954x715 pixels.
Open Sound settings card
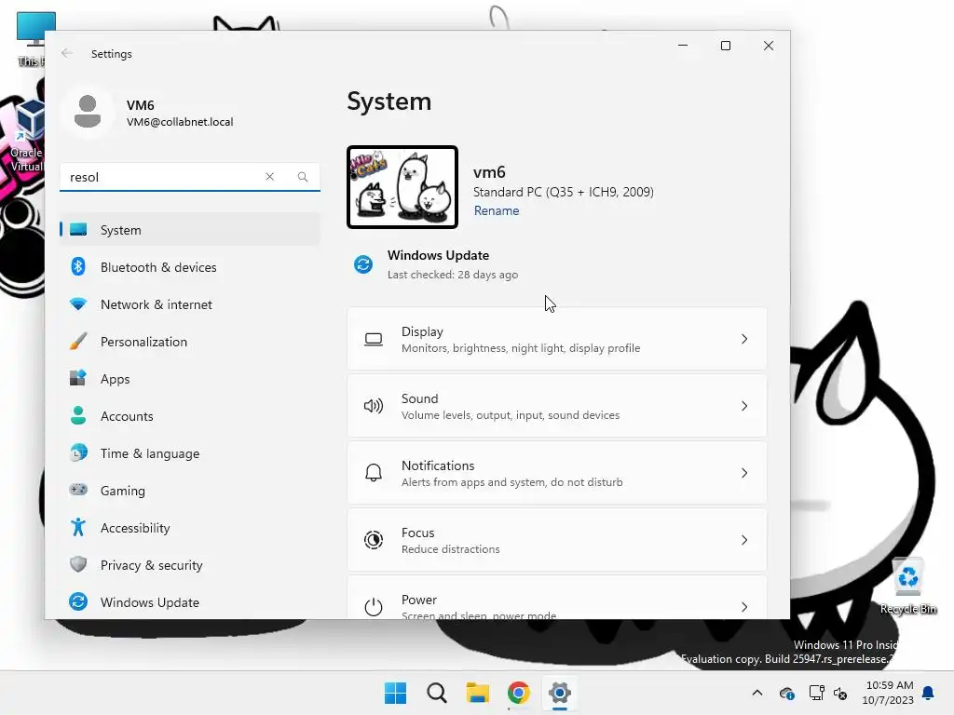click(557, 406)
